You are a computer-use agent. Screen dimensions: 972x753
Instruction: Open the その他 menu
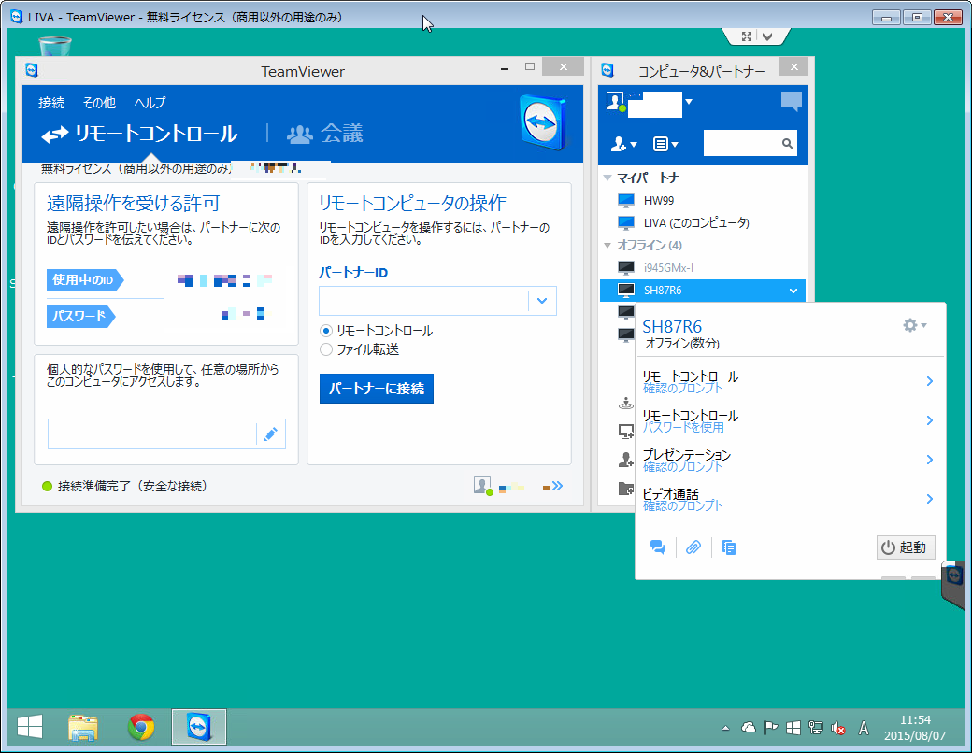tap(99, 102)
